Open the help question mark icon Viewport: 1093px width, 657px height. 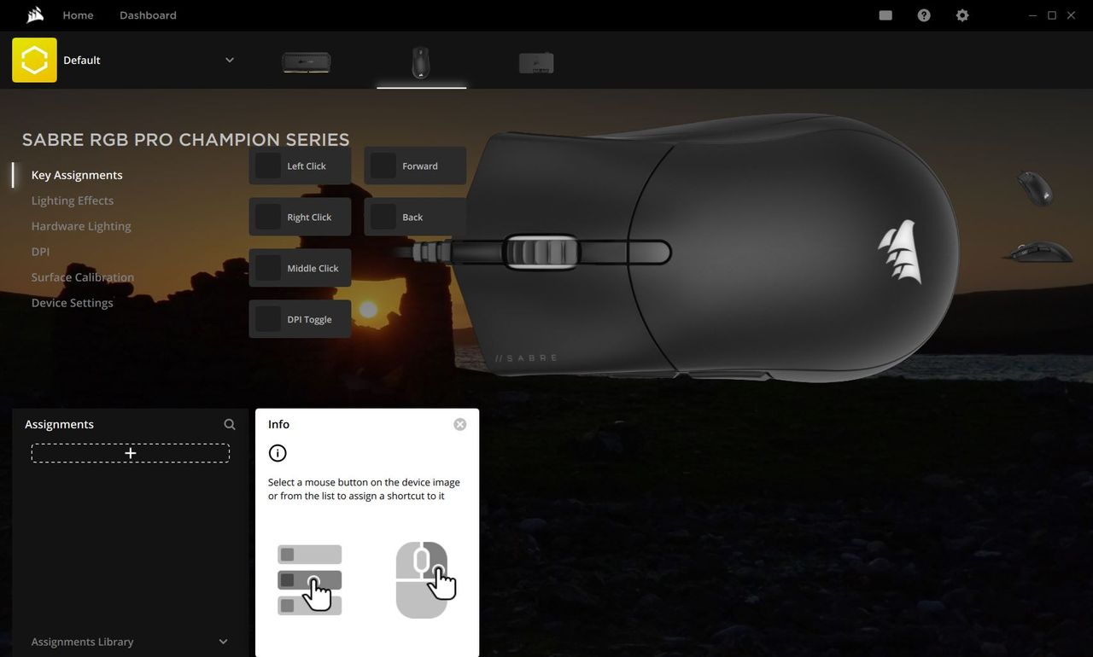pos(924,15)
